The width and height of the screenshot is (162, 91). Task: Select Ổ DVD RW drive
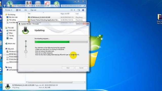pos(12,59)
